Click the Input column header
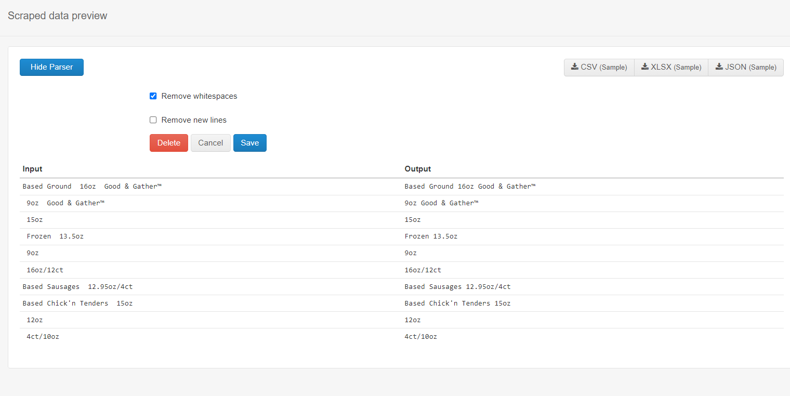Screen dimensions: 790x396 pos(32,169)
